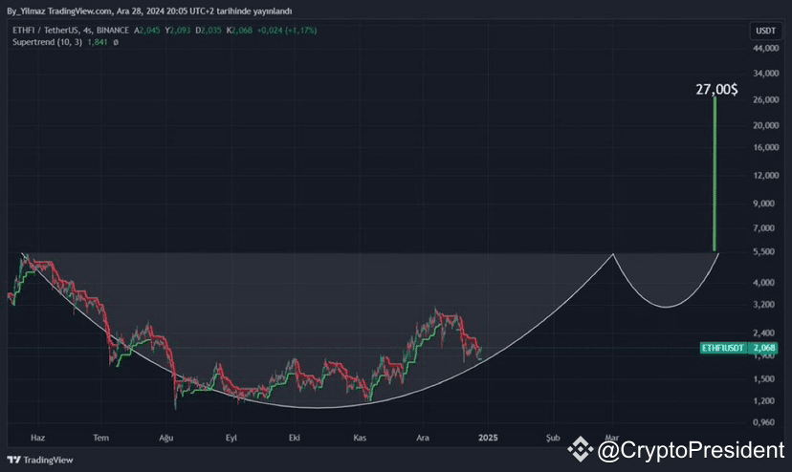
Task: Click the 'Haz' month label on time axis
Action: click(38, 438)
